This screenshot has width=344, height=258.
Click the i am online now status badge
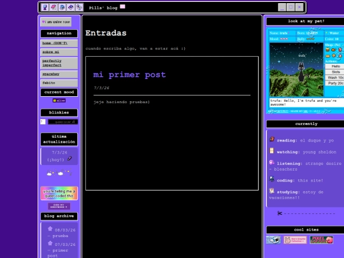point(55,22)
